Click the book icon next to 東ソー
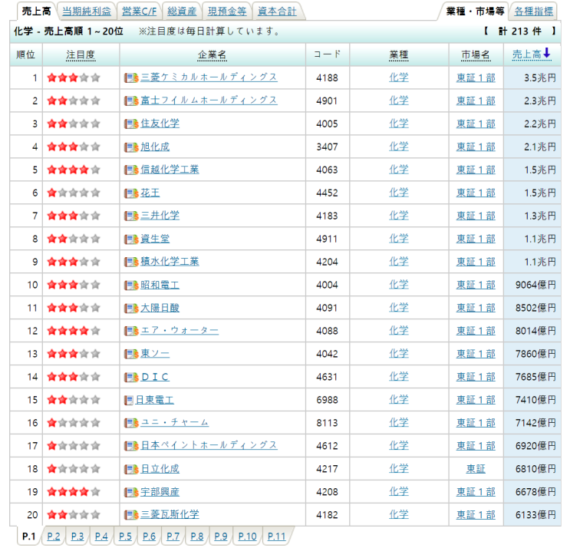570x548 pixels. pos(131,354)
